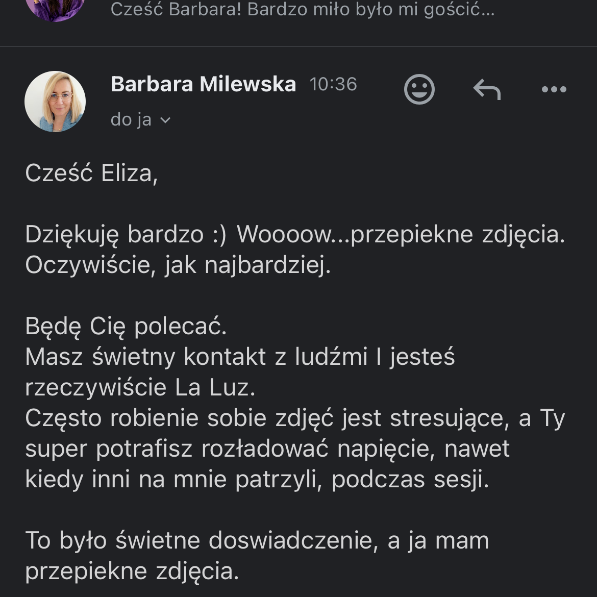Reply using the curved arrow icon
This screenshot has width=597, height=597.
pos(487,89)
